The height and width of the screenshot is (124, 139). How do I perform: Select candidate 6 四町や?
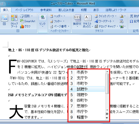point(87,100)
